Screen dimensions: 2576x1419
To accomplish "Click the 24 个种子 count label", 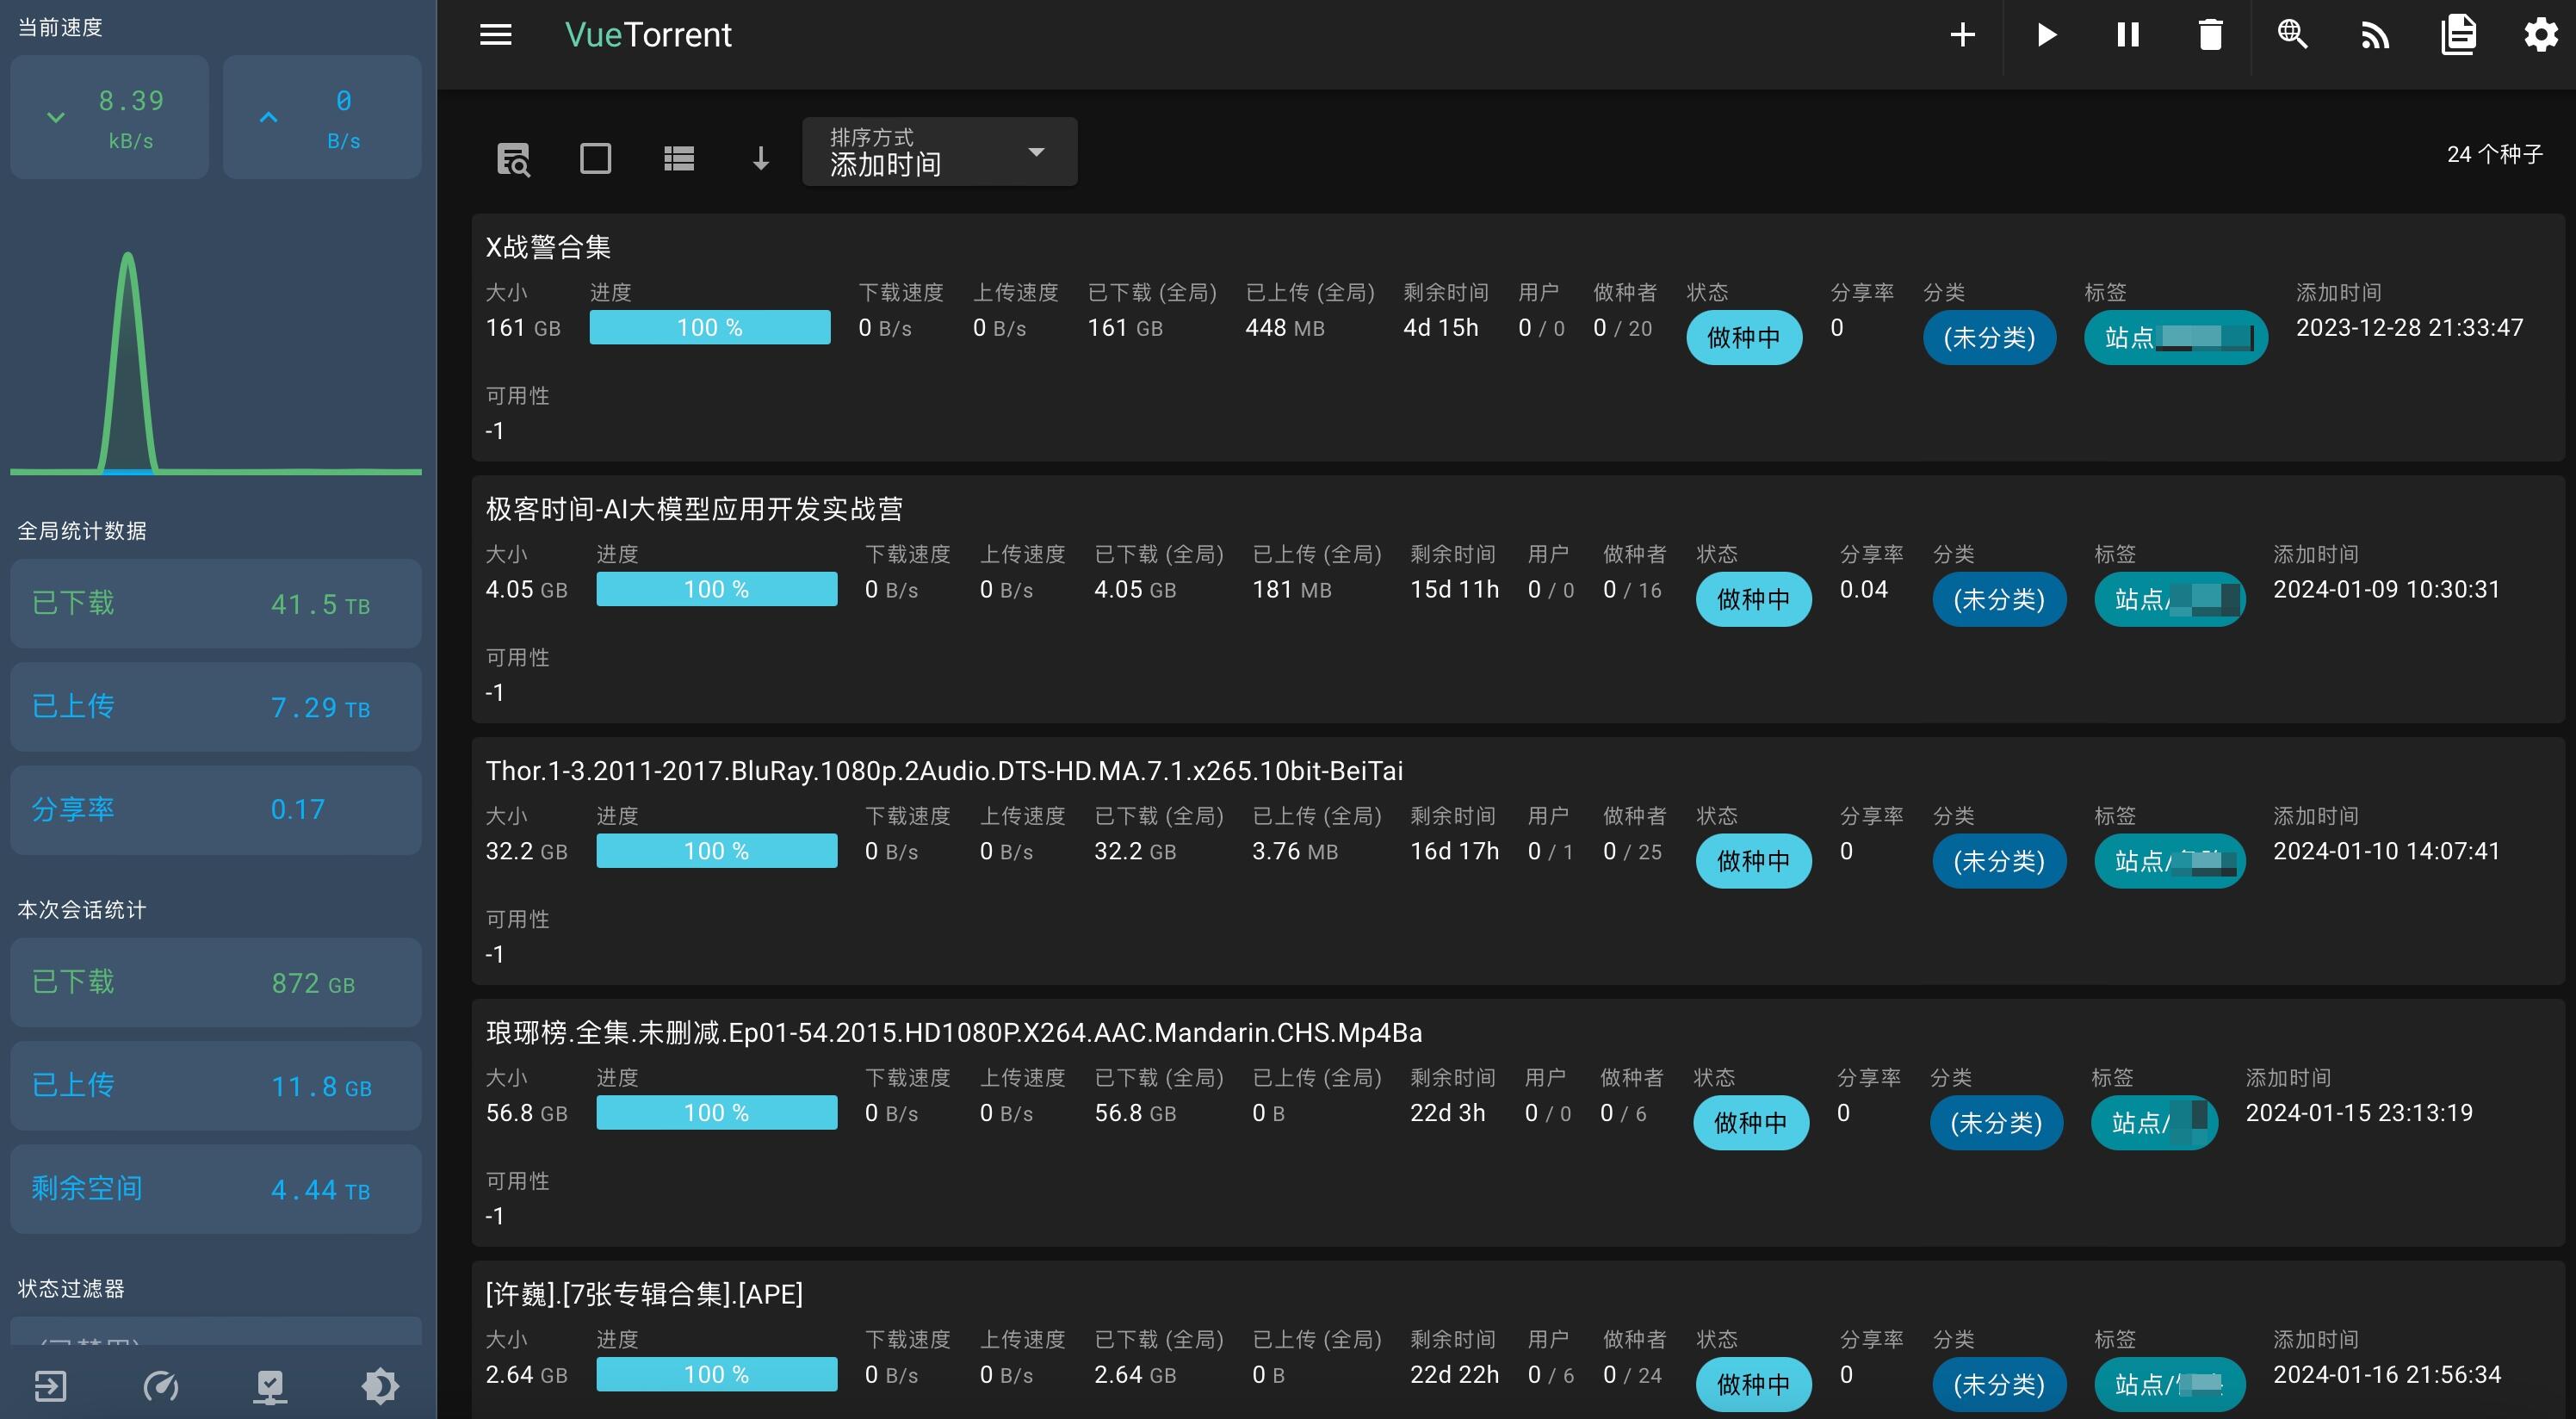I will click(x=2494, y=154).
